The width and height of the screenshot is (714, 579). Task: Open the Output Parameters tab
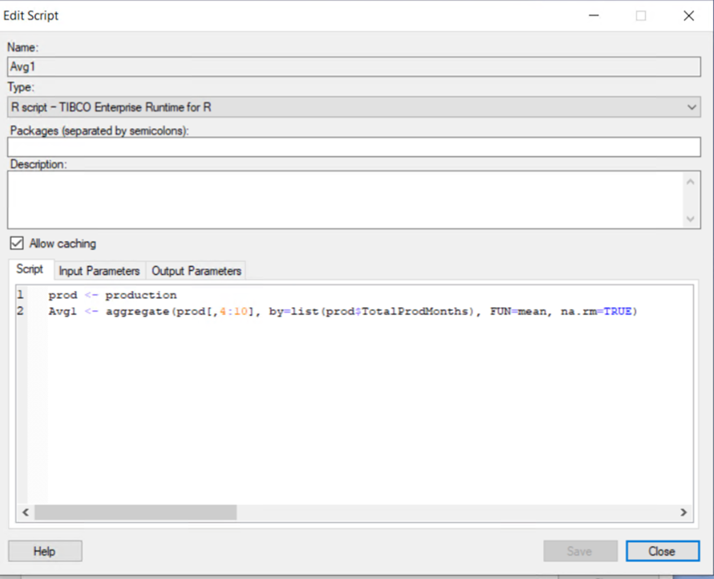tap(196, 270)
